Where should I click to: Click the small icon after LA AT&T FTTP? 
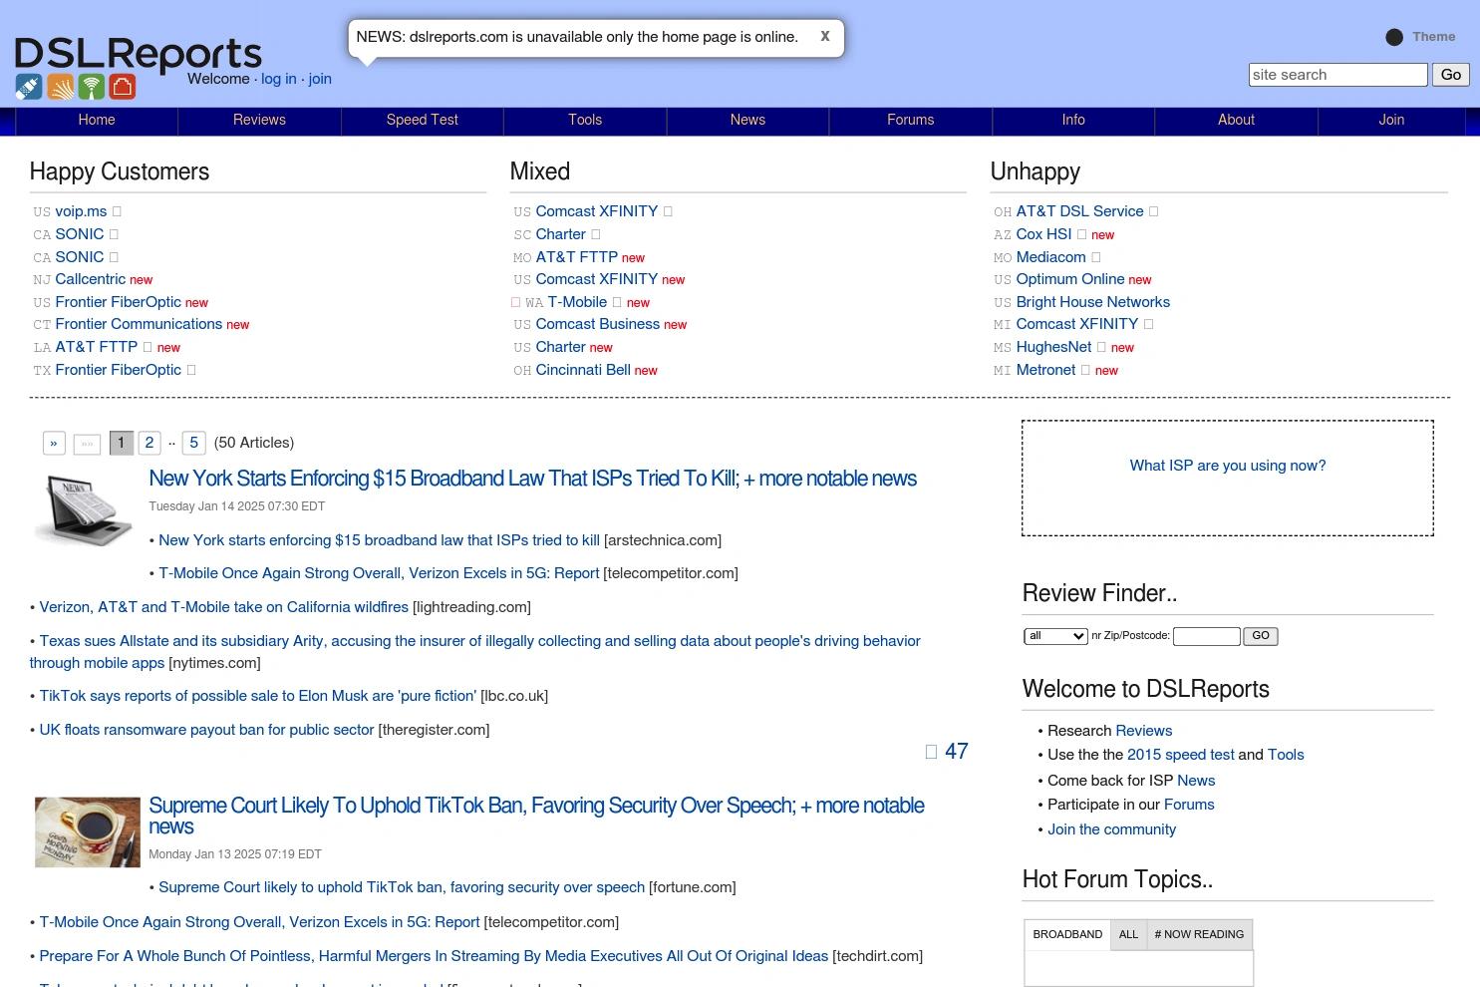click(148, 347)
